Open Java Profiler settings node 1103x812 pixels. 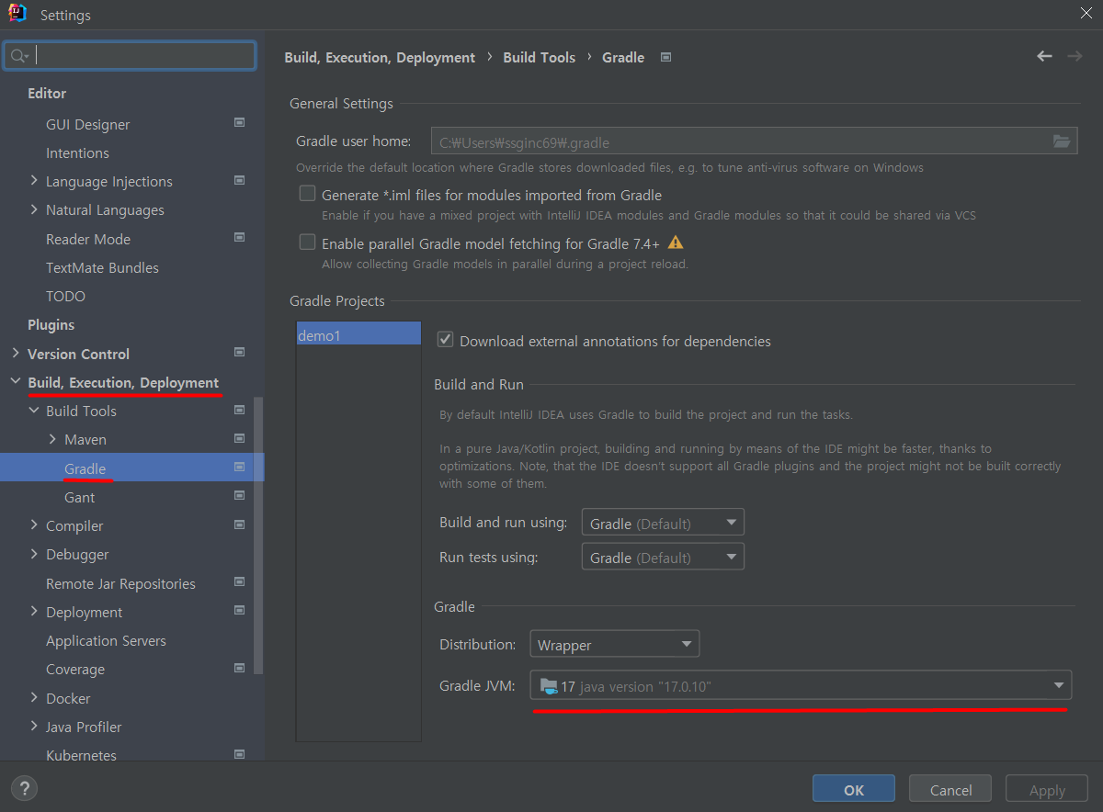pyautogui.click(x=84, y=727)
